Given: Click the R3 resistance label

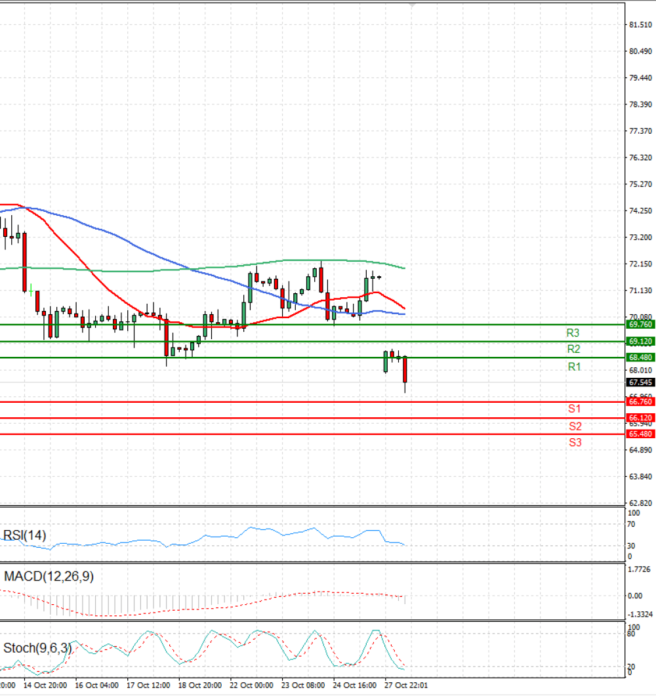Looking at the screenshot, I should coord(573,333).
